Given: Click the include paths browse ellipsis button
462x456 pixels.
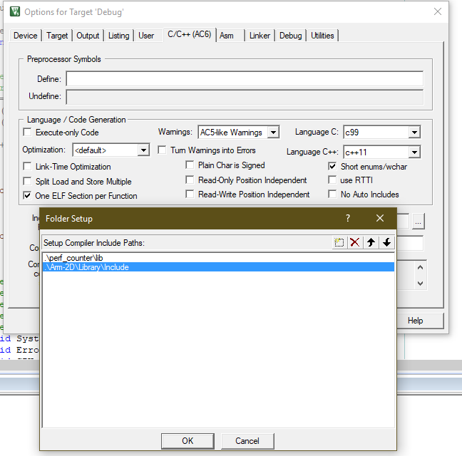Looking at the screenshot, I should pyautogui.click(x=418, y=221).
